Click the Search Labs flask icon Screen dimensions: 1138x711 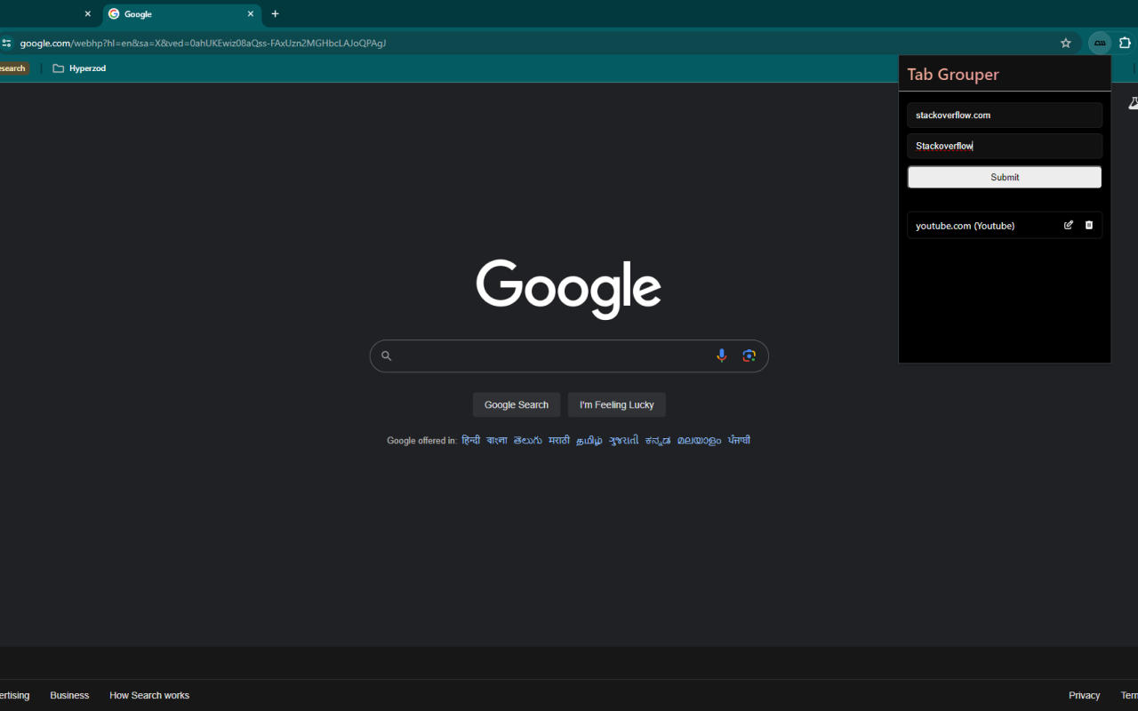[1134, 103]
